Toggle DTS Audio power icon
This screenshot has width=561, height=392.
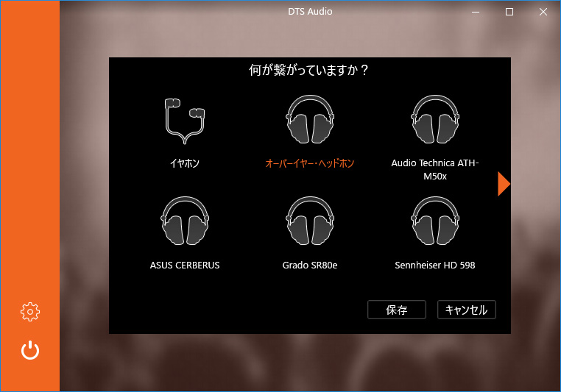(x=30, y=350)
